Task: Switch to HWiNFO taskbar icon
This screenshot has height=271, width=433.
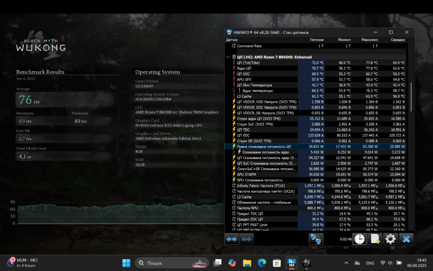Action: coord(291,263)
